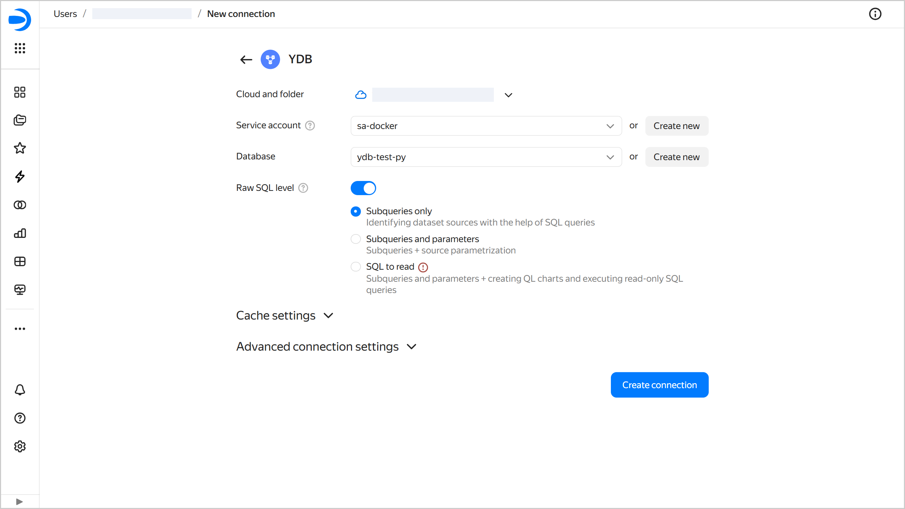Click the cloud icon by Cloud and folder

coord(361,95)
